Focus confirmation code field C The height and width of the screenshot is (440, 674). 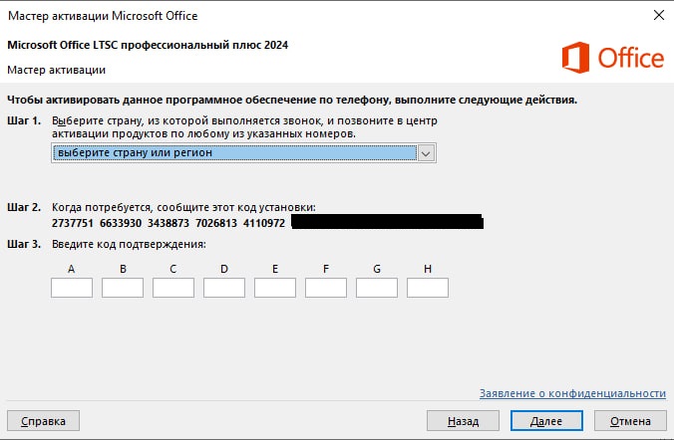click(173, 288)
